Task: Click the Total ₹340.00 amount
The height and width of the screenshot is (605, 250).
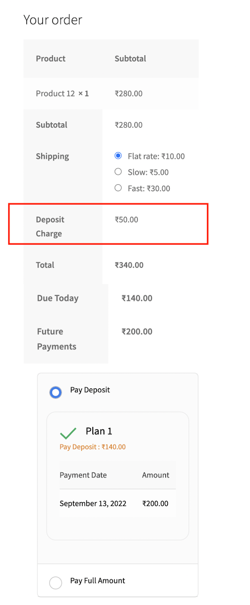Action: point(129,265)
